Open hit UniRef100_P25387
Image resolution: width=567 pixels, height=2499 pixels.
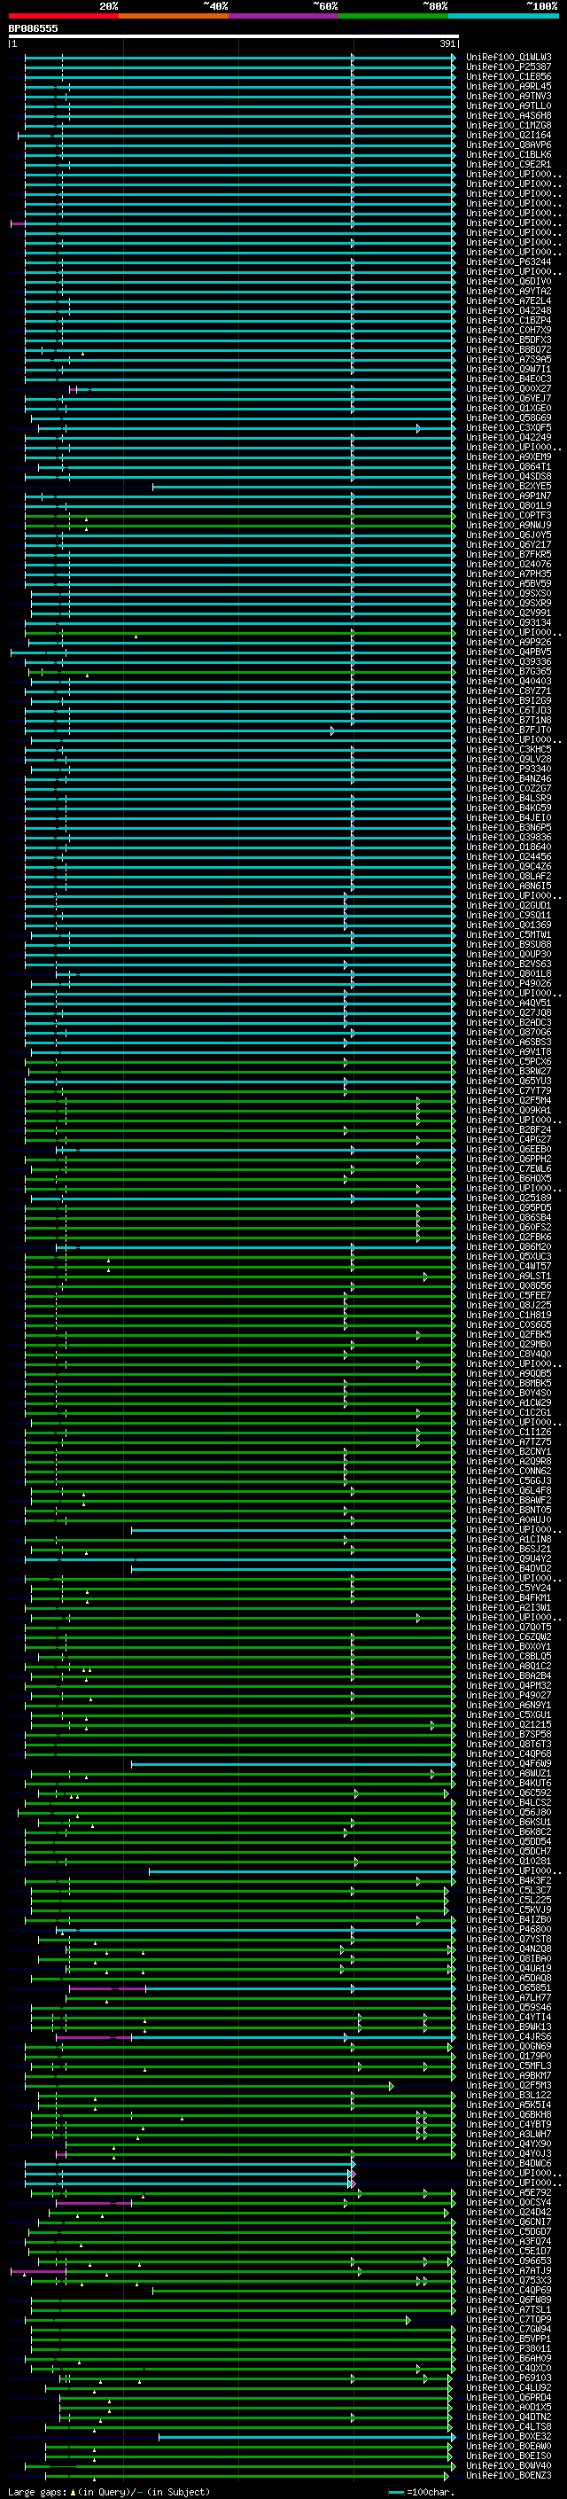tap(508, 67)
